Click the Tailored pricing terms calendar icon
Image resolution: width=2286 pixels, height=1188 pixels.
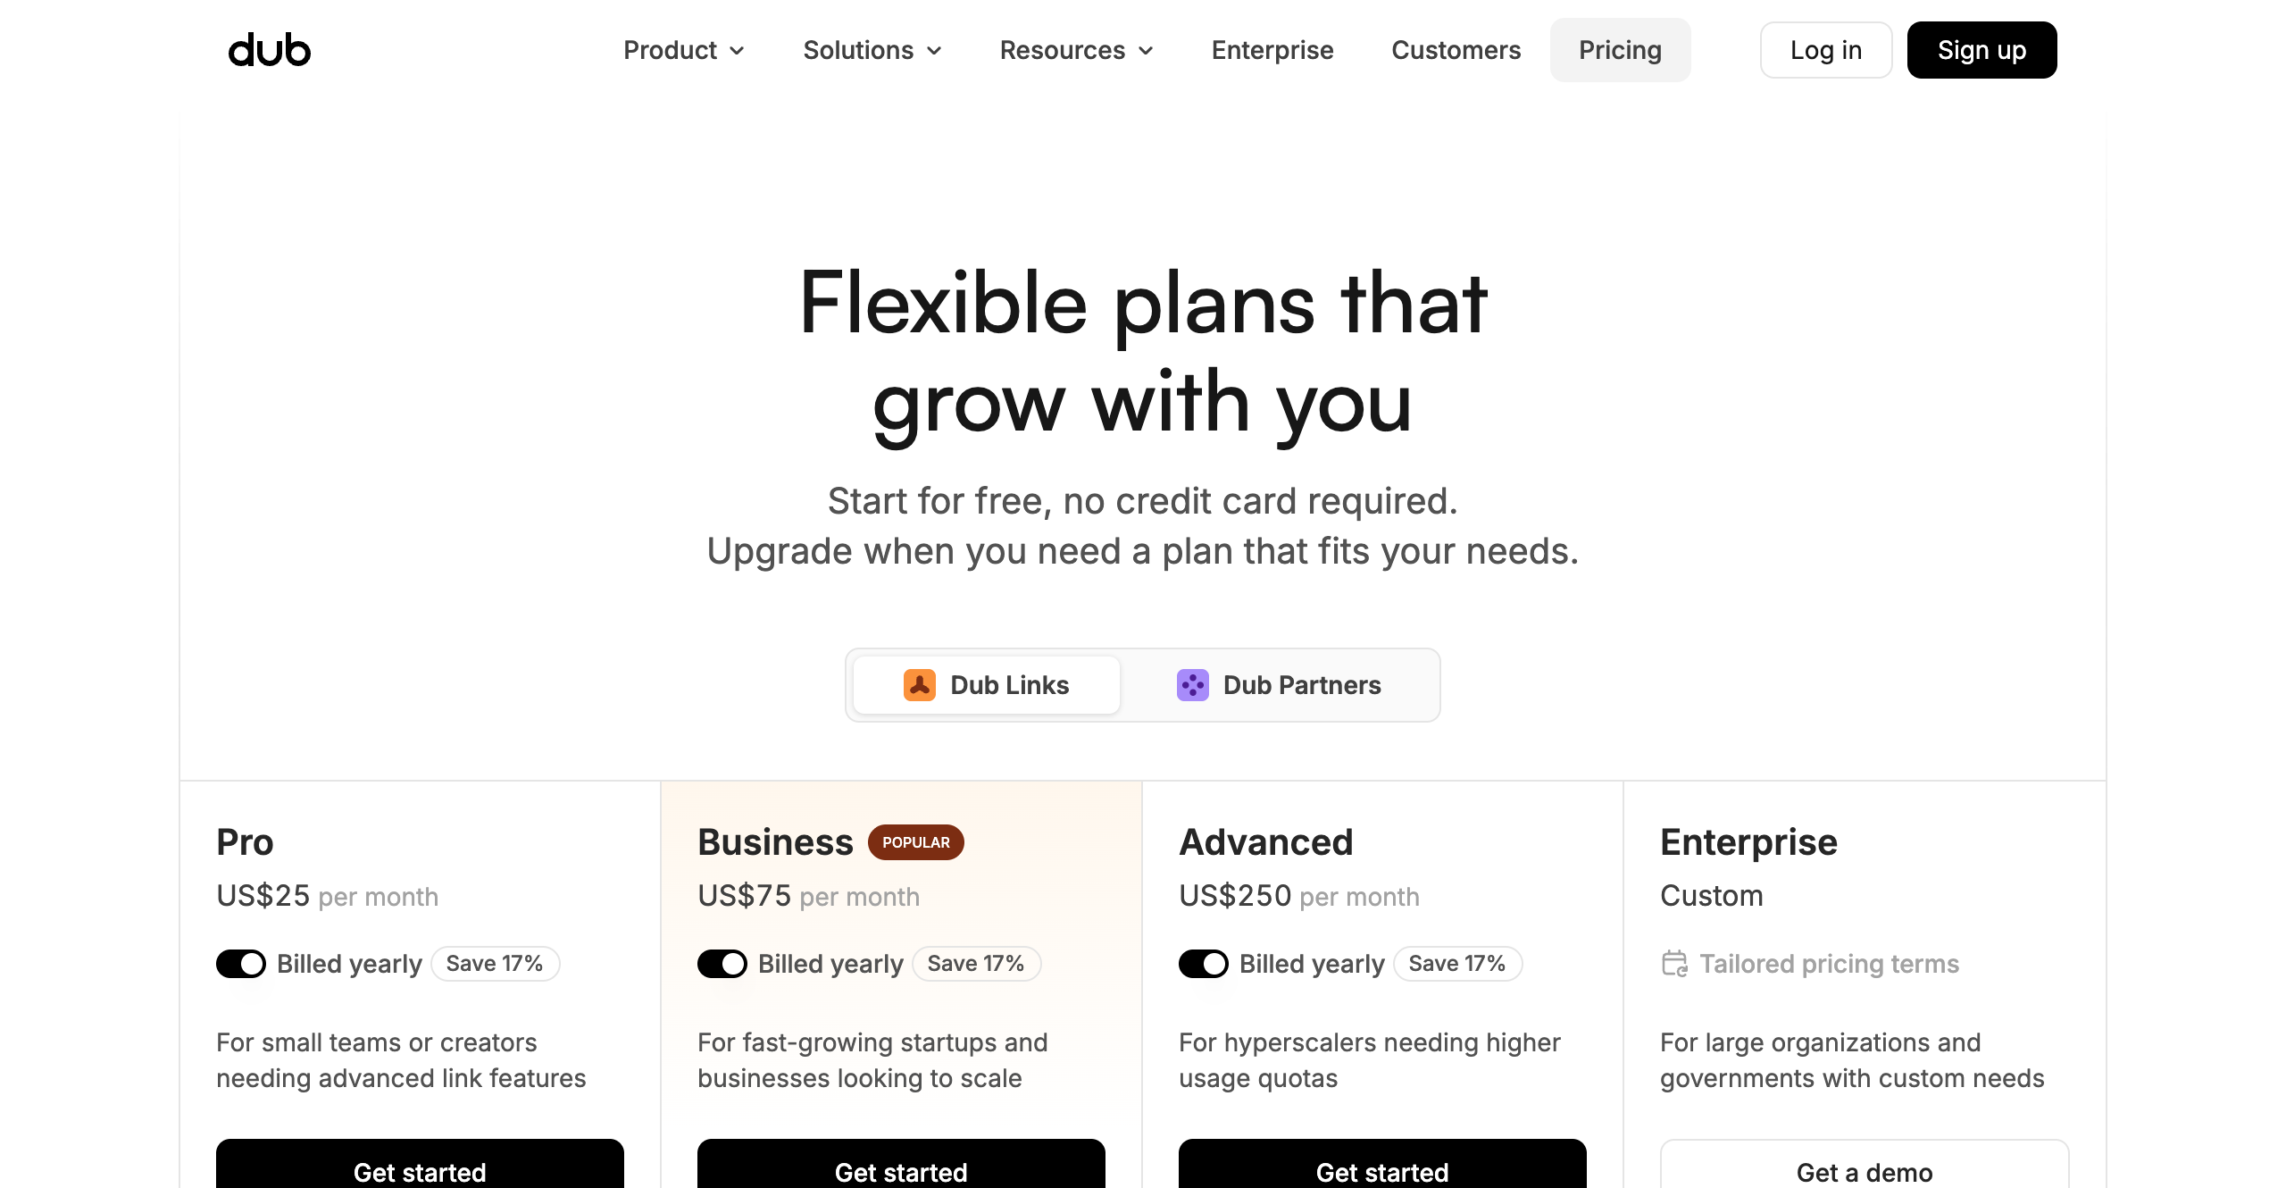[x=1674, y=964]
